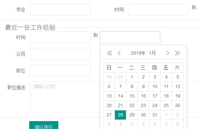Select greyed February 5 in last row
Image resolution: width=198 pixels, height=129 pixels.
[x=132, y=124]
